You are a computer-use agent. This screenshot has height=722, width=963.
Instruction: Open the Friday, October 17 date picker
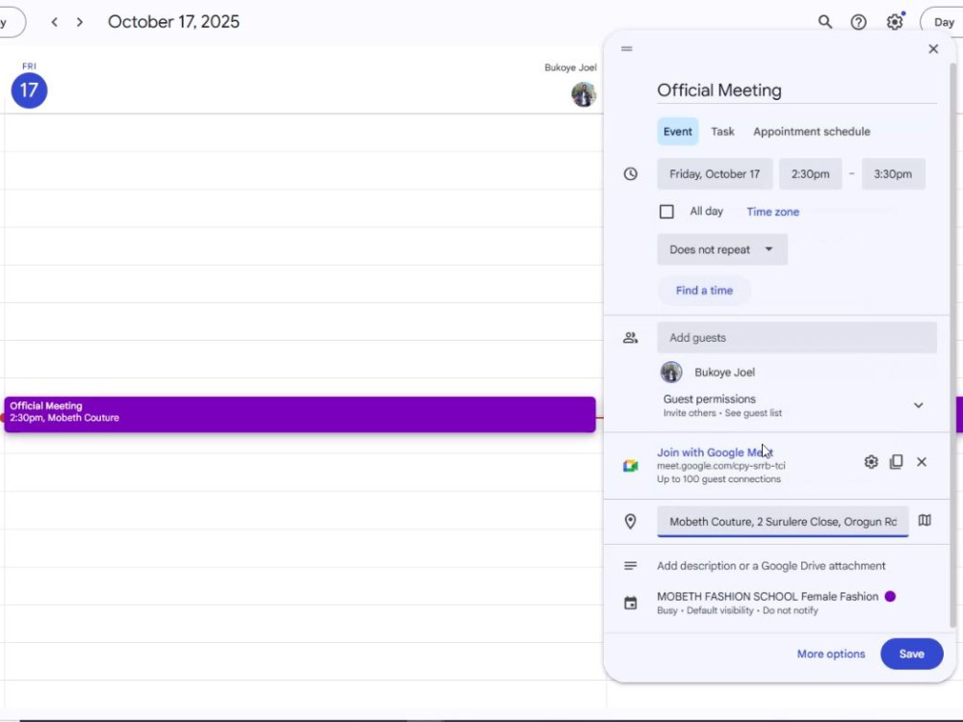[x=715, y=173]
